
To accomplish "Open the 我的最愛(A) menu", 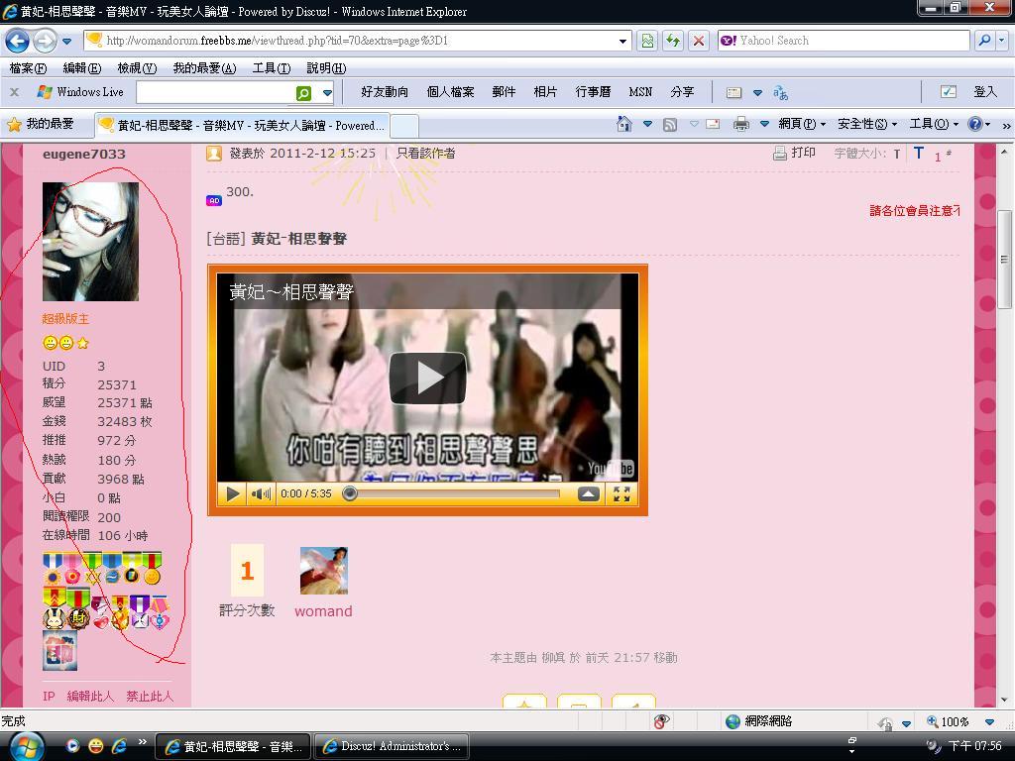I will point(204,68).
